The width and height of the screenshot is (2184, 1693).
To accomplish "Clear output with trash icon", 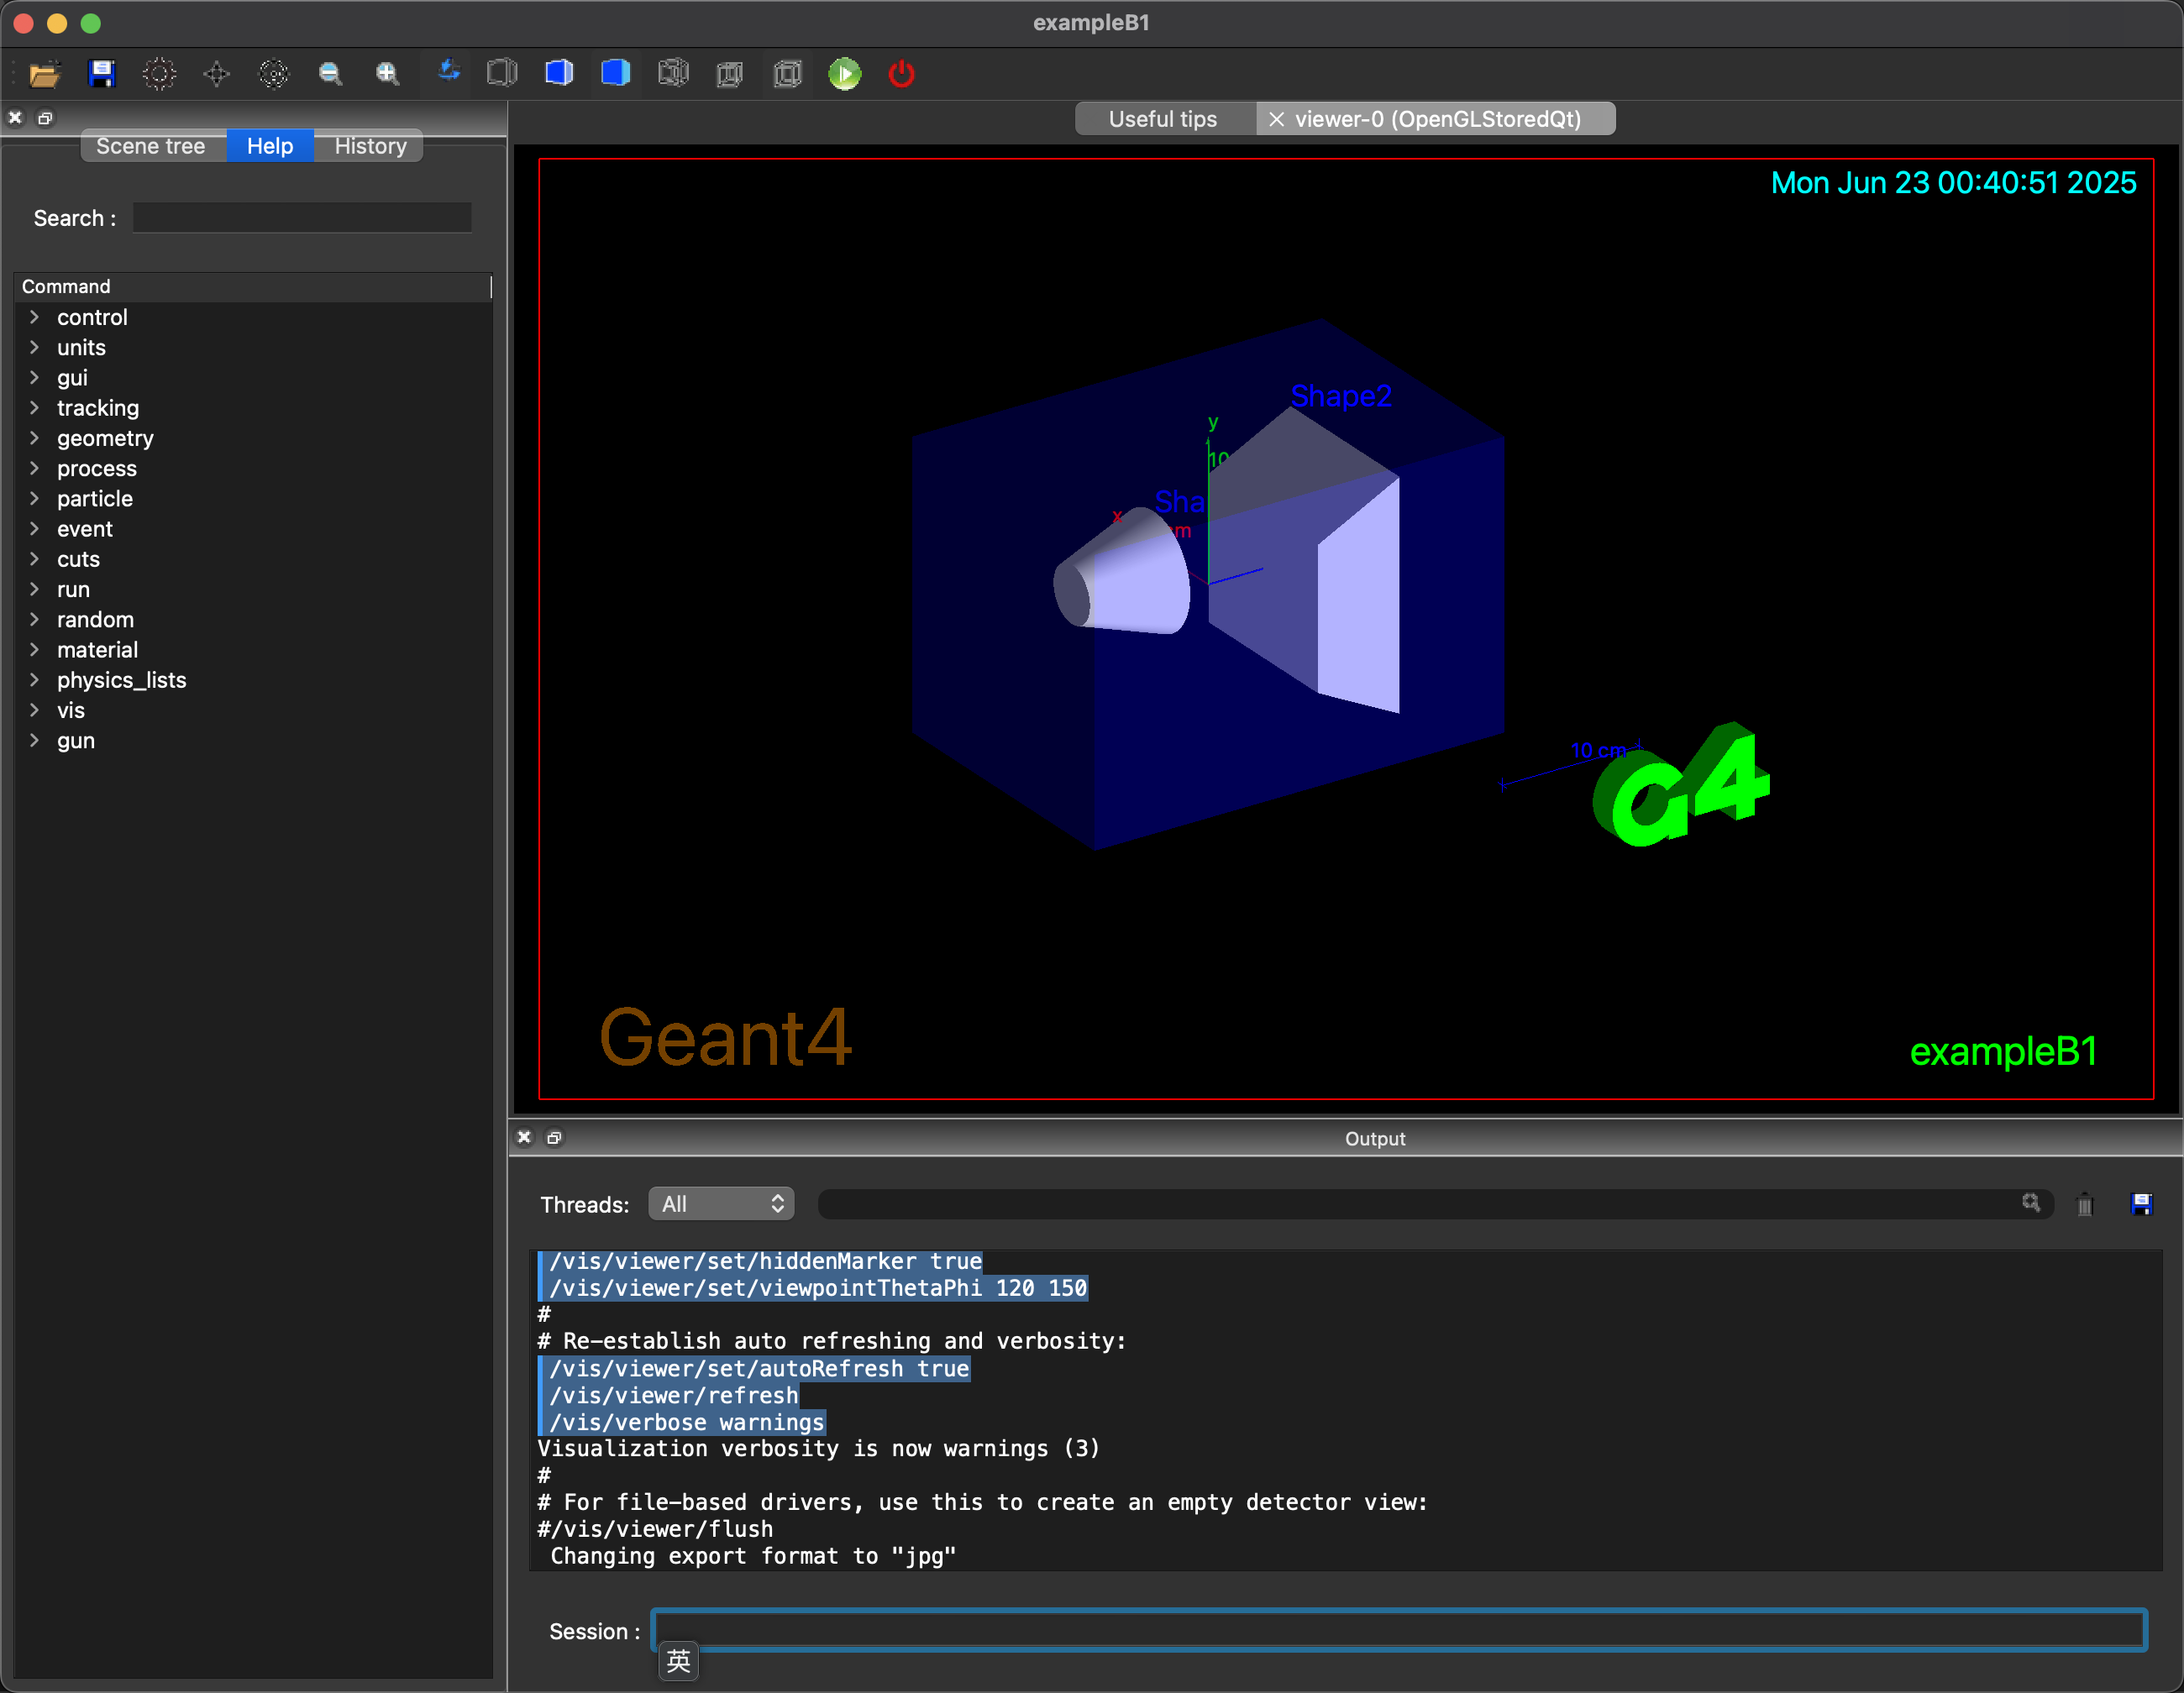I will coord(2085,1205).
